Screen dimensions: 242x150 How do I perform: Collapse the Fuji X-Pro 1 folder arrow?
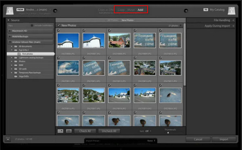(12, 50)
